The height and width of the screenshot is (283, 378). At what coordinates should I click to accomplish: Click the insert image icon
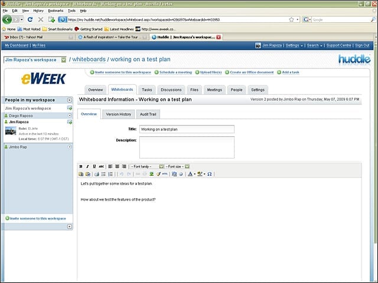pos(152,174)
